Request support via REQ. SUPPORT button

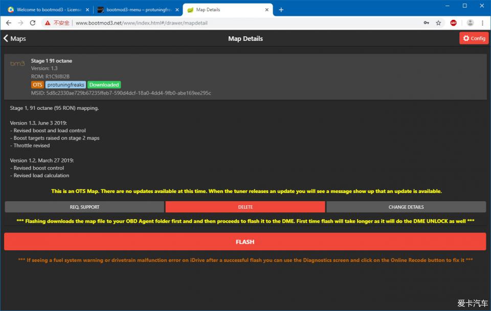coord(84,207)
